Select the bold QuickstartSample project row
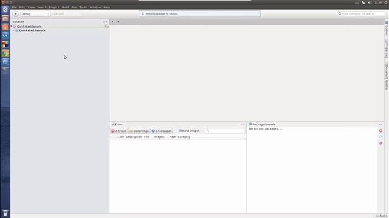 (x=60, y=30)
